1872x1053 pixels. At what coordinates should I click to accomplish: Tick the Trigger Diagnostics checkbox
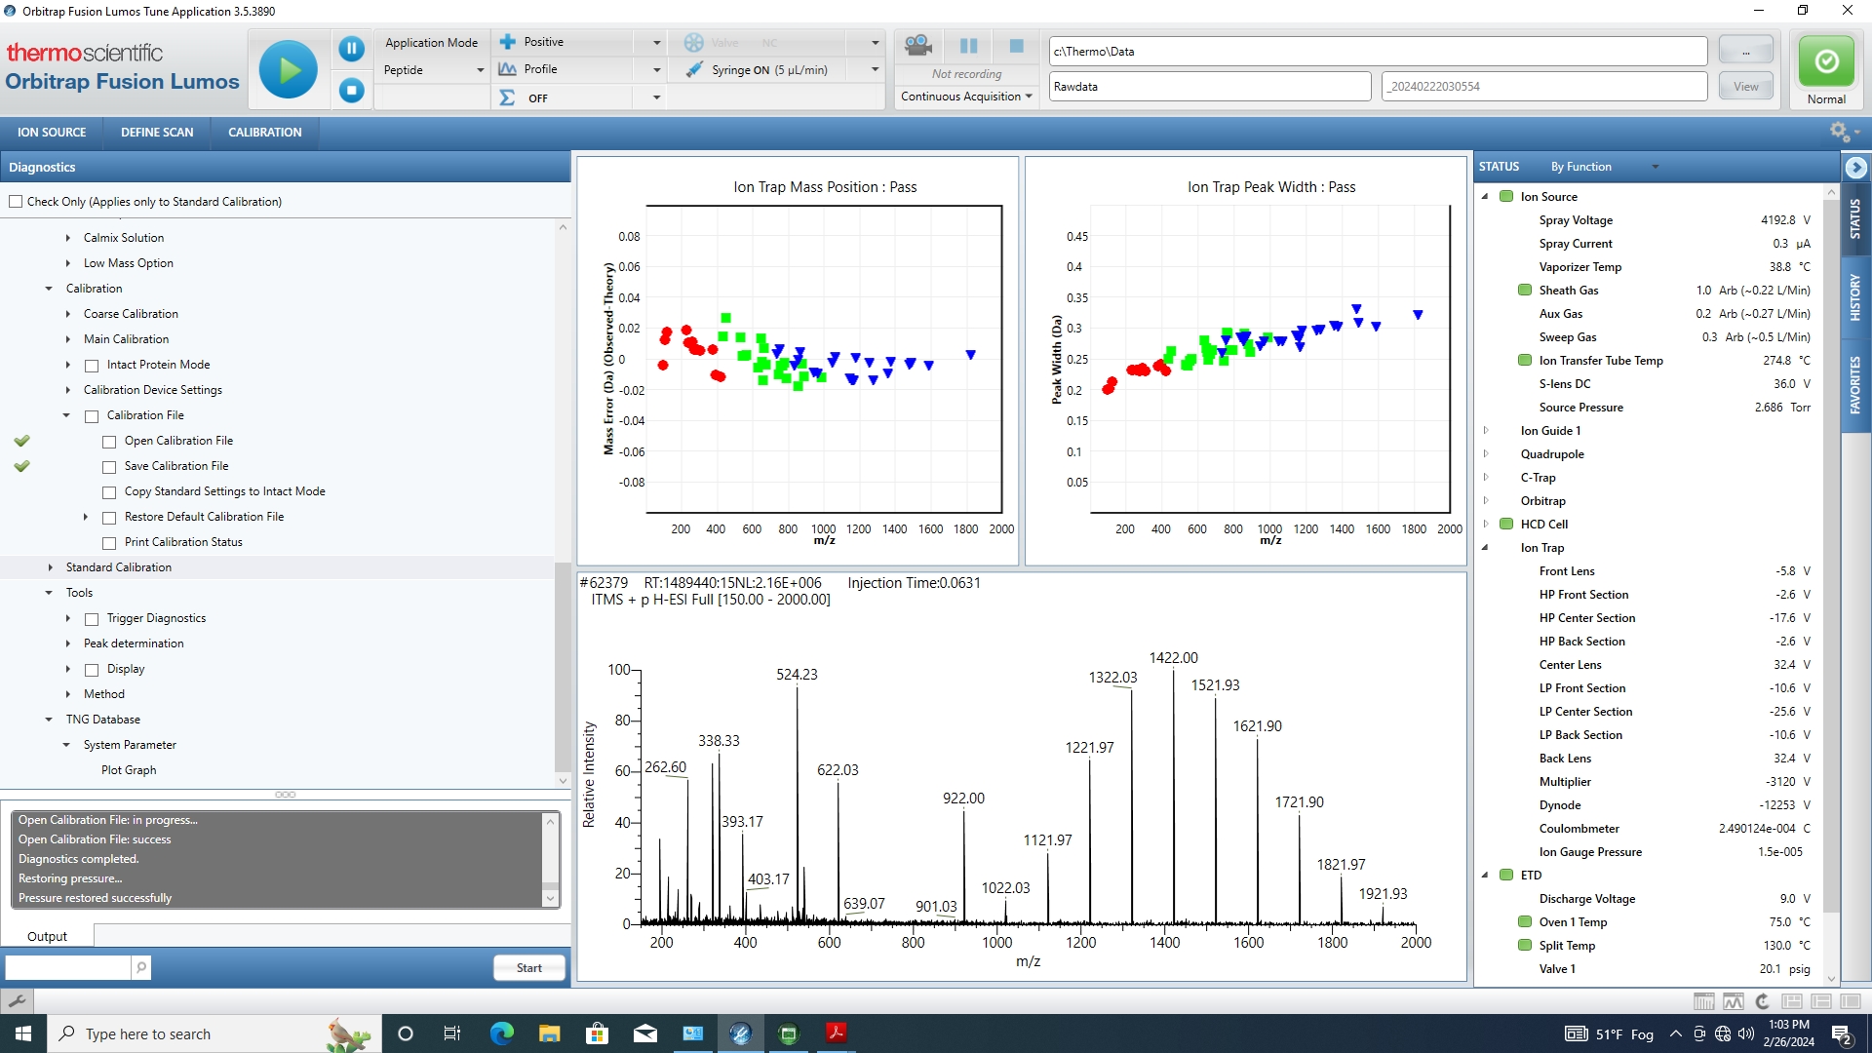pyautogui.click(x=92, y=618)
